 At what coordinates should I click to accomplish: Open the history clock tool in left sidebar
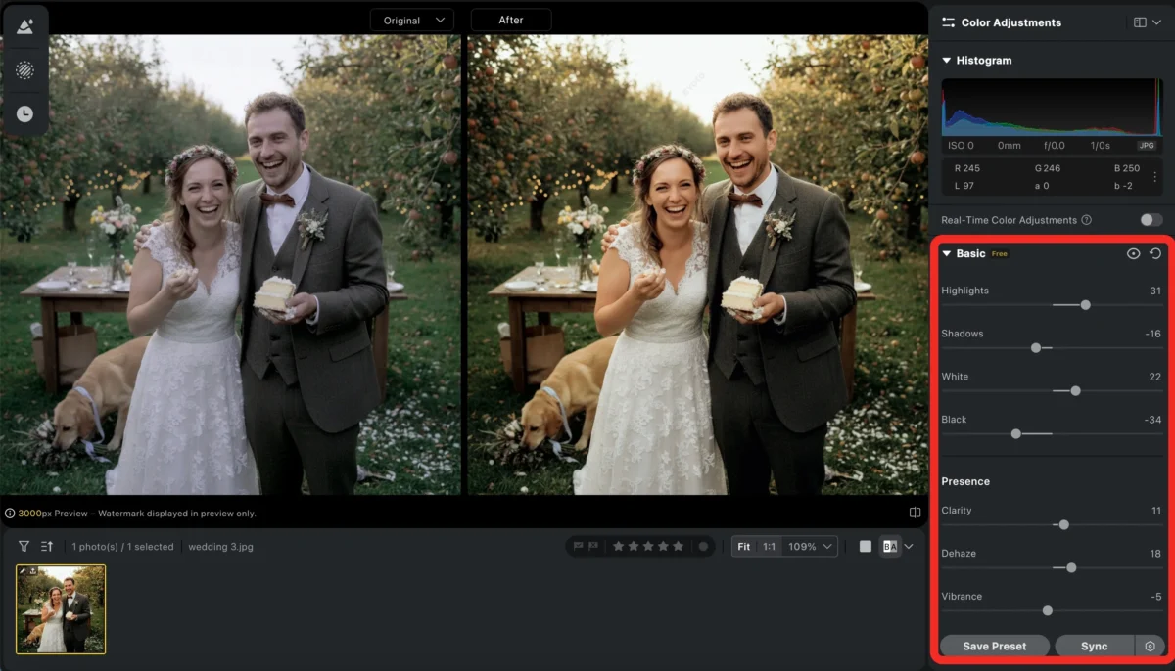tap(24, 114)
